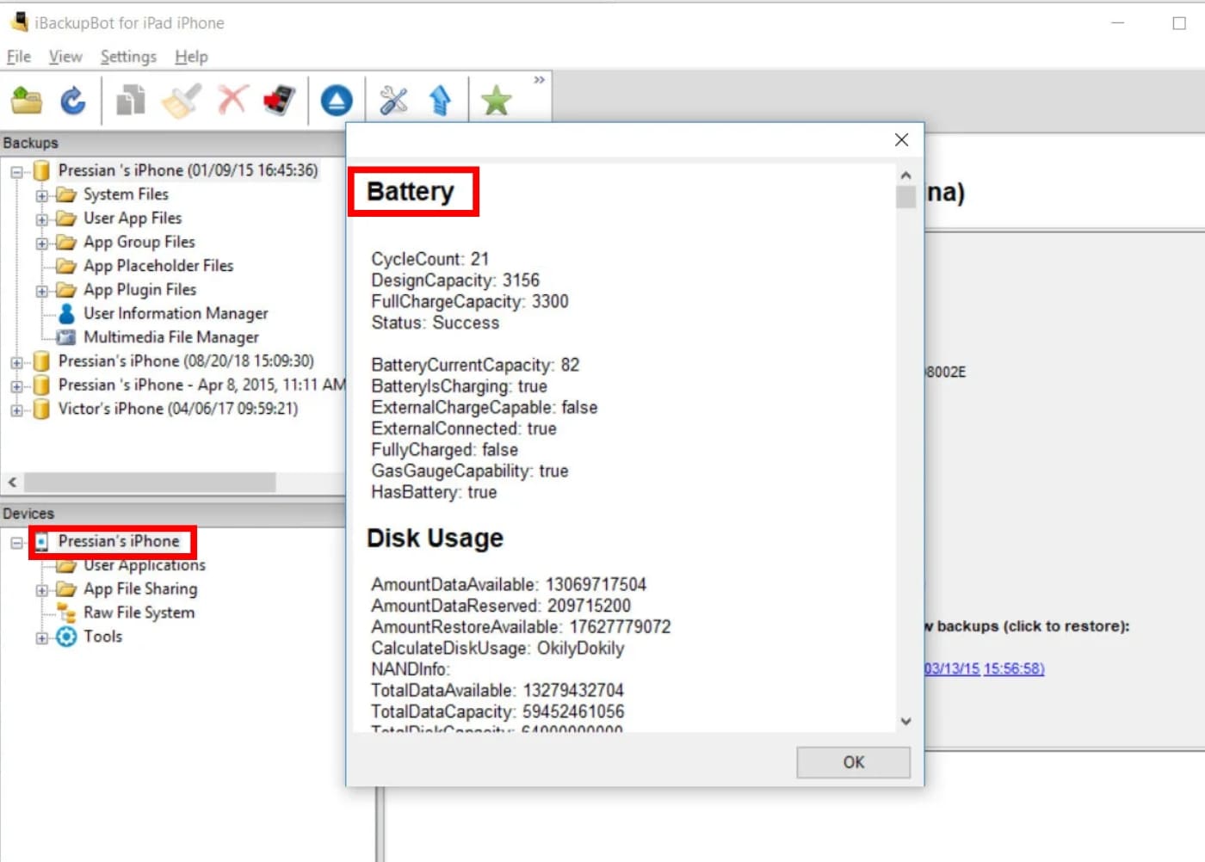Image resolution: width=1205 pixels, height=862 pixels.
Task: Expand the Tools node under Devices
Action: 41,637
